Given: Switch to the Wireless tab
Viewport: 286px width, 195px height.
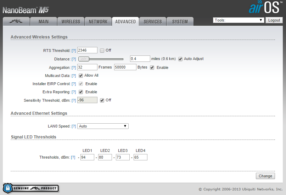Looking at the screenshot, I should point(71,22).
